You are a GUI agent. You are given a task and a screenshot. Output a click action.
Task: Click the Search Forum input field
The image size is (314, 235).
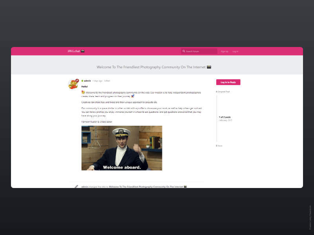pos(199,51)
